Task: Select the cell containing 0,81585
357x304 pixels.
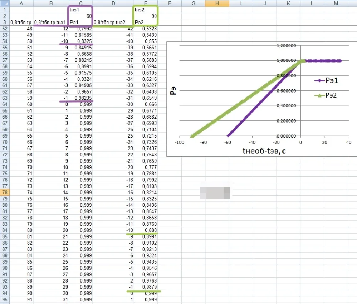Action: [x=80, y=35]
